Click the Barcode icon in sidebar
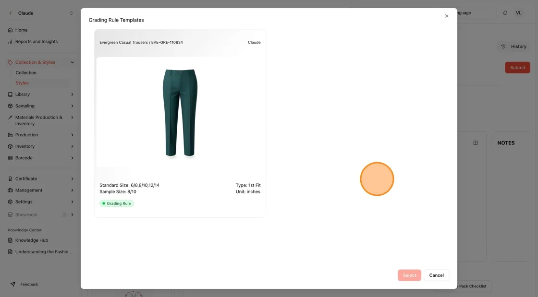This screenshot has height=297, width=538. point(10,158)
